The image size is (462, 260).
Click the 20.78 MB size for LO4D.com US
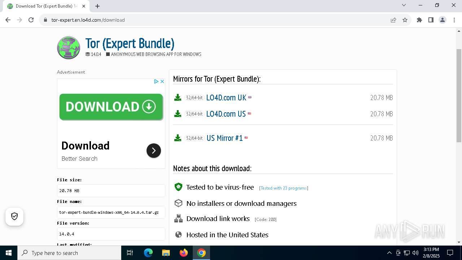pyautogui.click(x=382, y=114)
